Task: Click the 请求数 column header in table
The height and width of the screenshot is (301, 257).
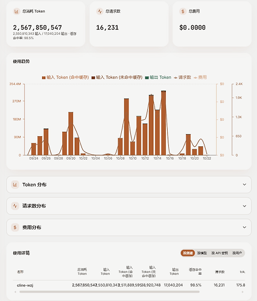Action: click(x=220, y=272)
